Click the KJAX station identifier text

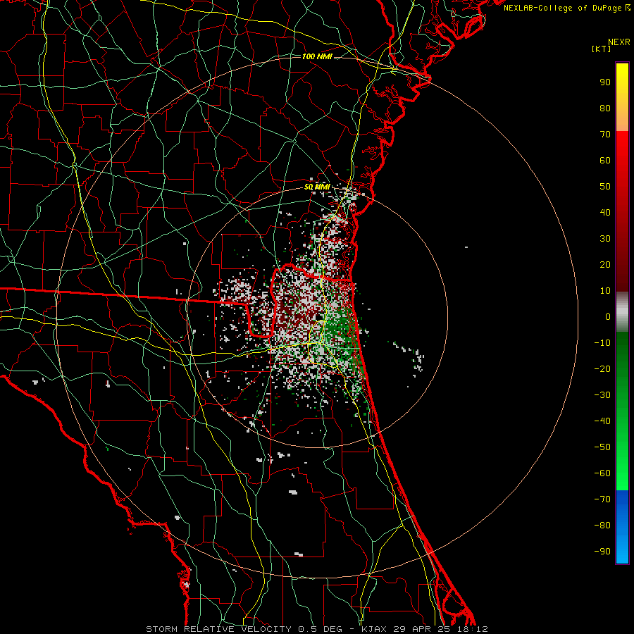point(375,629)
